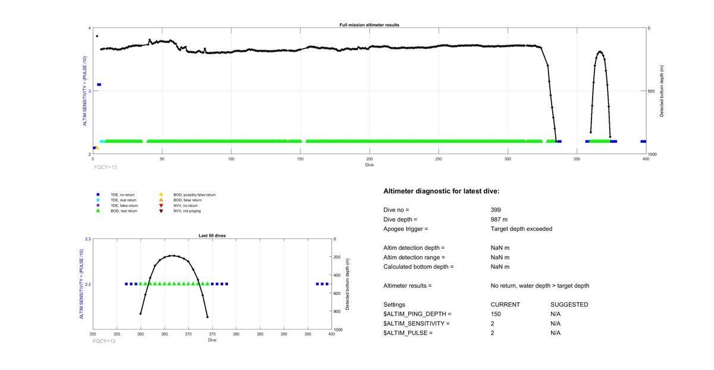Screen dimensions: 714x370
Task: Click the orange triangle BOD false return legend marker
Action: pos(161,200)
